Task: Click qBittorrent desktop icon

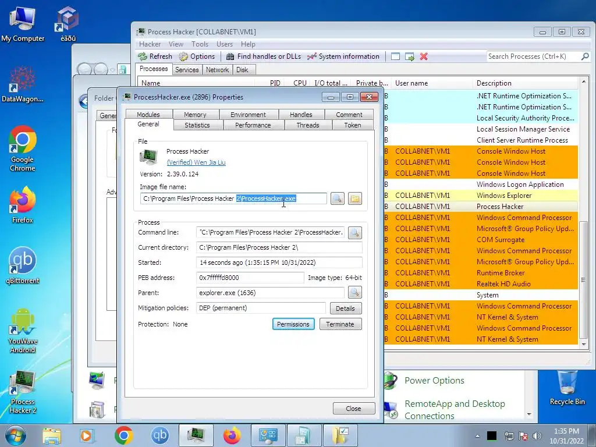Action: pos(23,265)
